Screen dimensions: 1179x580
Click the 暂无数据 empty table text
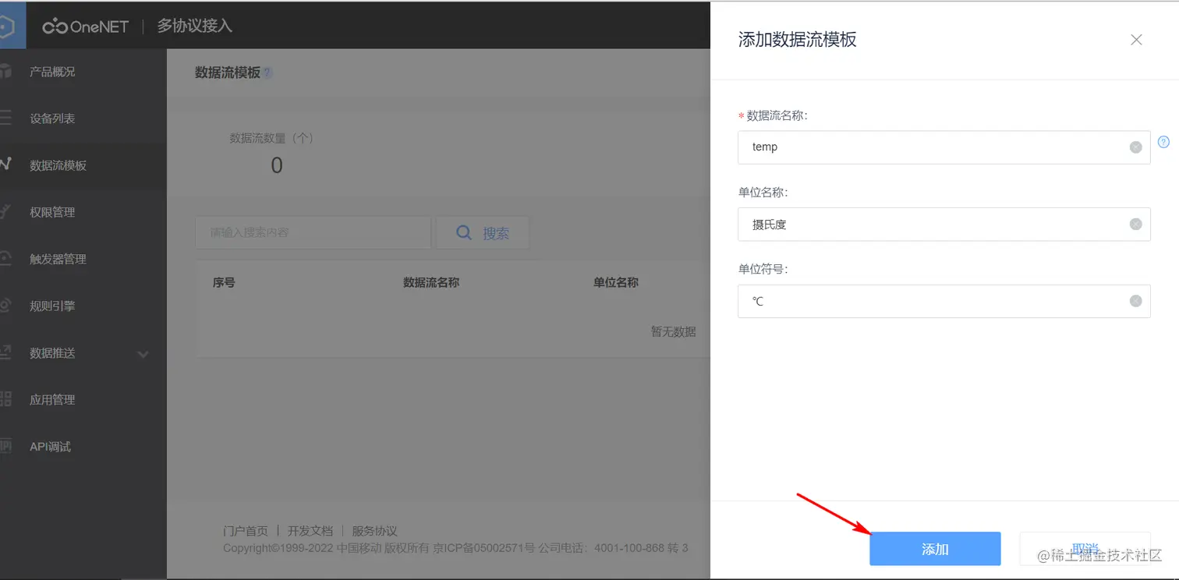pyautogui.click(x=674, y=331)
